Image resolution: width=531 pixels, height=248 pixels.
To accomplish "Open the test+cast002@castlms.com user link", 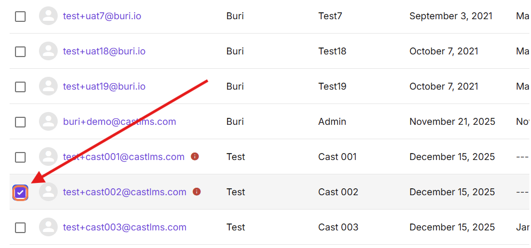I will click(x=124, y=192).
